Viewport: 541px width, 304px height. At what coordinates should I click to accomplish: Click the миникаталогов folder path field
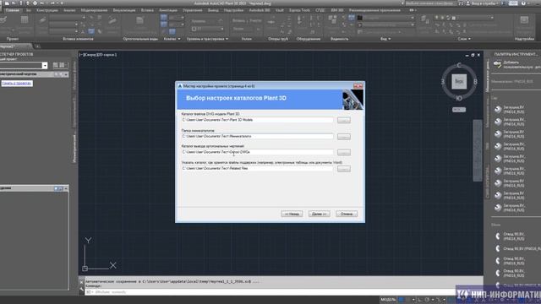pos(257,137)
